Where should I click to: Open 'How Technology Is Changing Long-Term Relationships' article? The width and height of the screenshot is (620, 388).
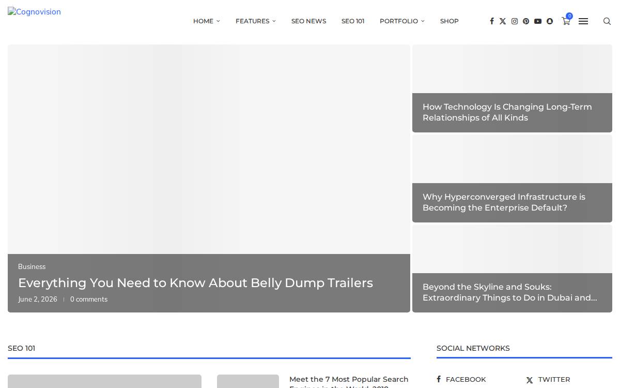pyautogui.click(x=507, y=112)
